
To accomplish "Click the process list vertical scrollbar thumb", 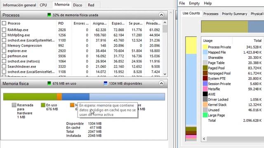I will 165,29.
